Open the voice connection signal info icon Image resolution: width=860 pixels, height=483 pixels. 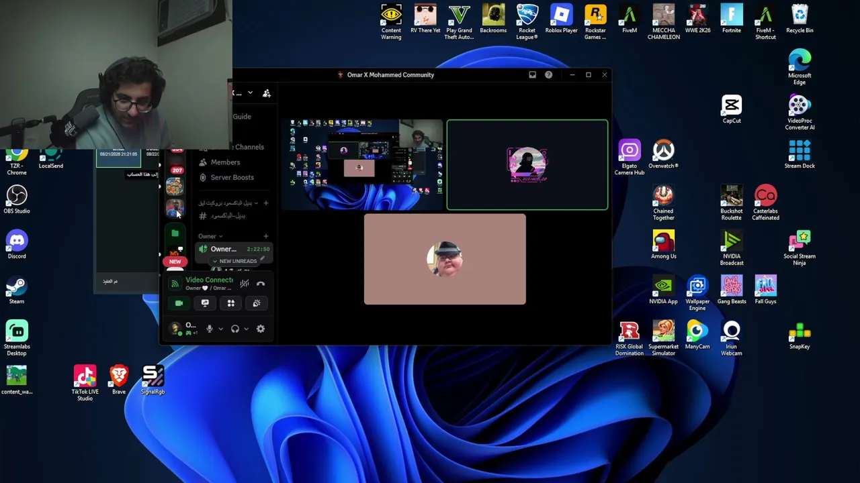pos(175,284)
